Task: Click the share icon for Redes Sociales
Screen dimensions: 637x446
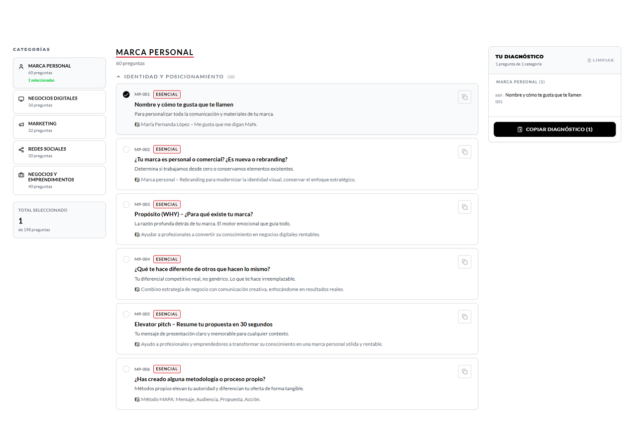Action: pyautogui.click(x=21, y=149)
